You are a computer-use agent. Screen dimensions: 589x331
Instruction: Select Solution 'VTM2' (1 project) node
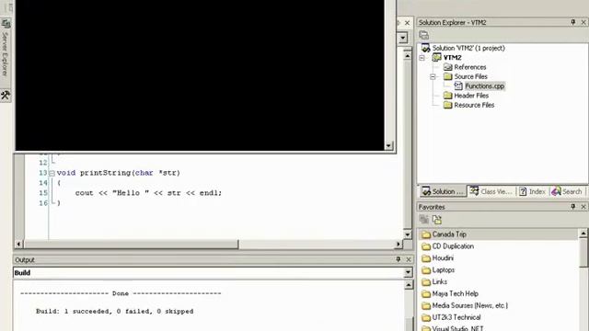point(468,48)
